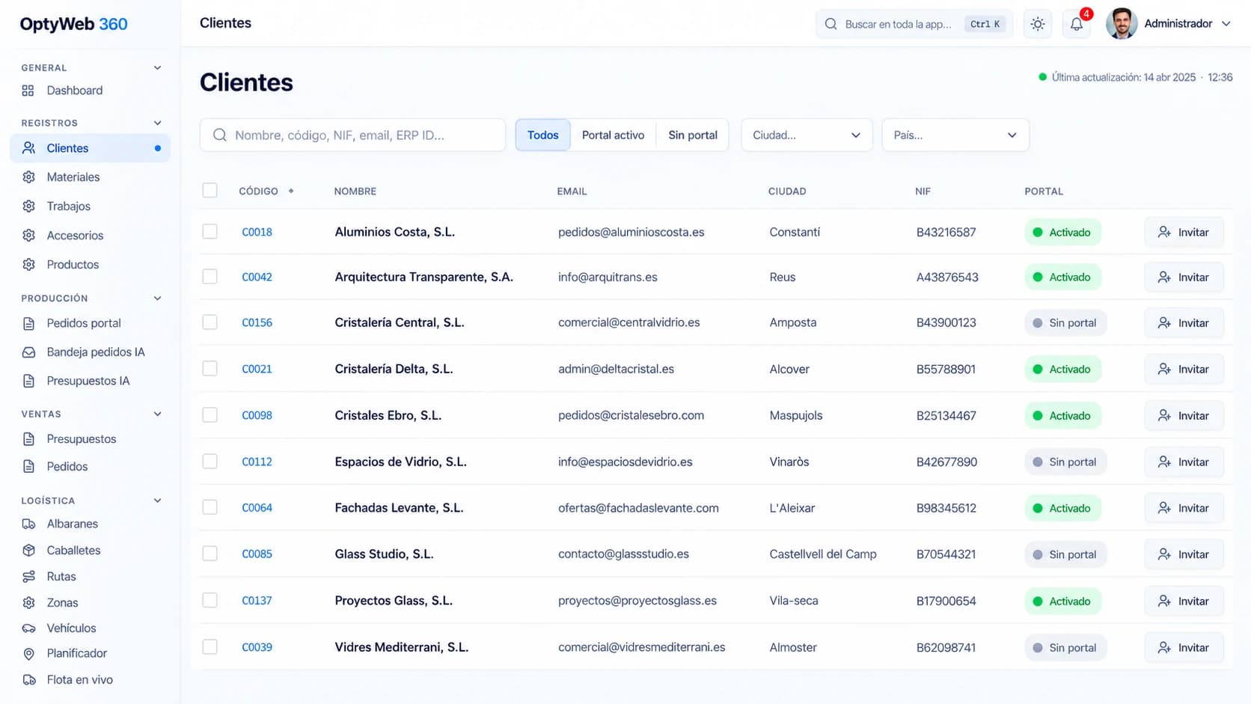Click the Administrador profile avatar
The width and height of the screenshot is (1251, 704).
tap(1121, 24)
